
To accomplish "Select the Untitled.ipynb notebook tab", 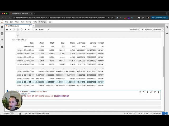I will coord(18,26).
